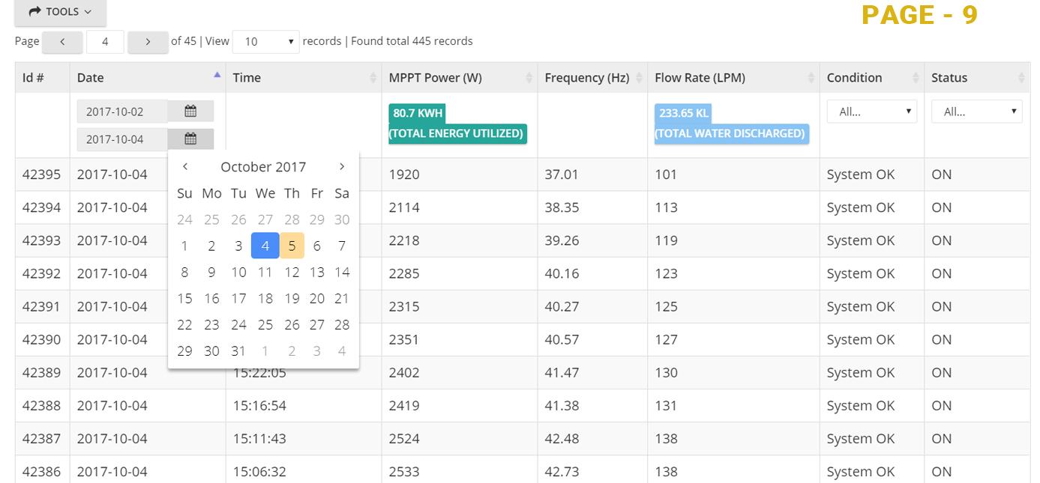
Task: Select October 5 in the calendar
Action: point(292,246)
